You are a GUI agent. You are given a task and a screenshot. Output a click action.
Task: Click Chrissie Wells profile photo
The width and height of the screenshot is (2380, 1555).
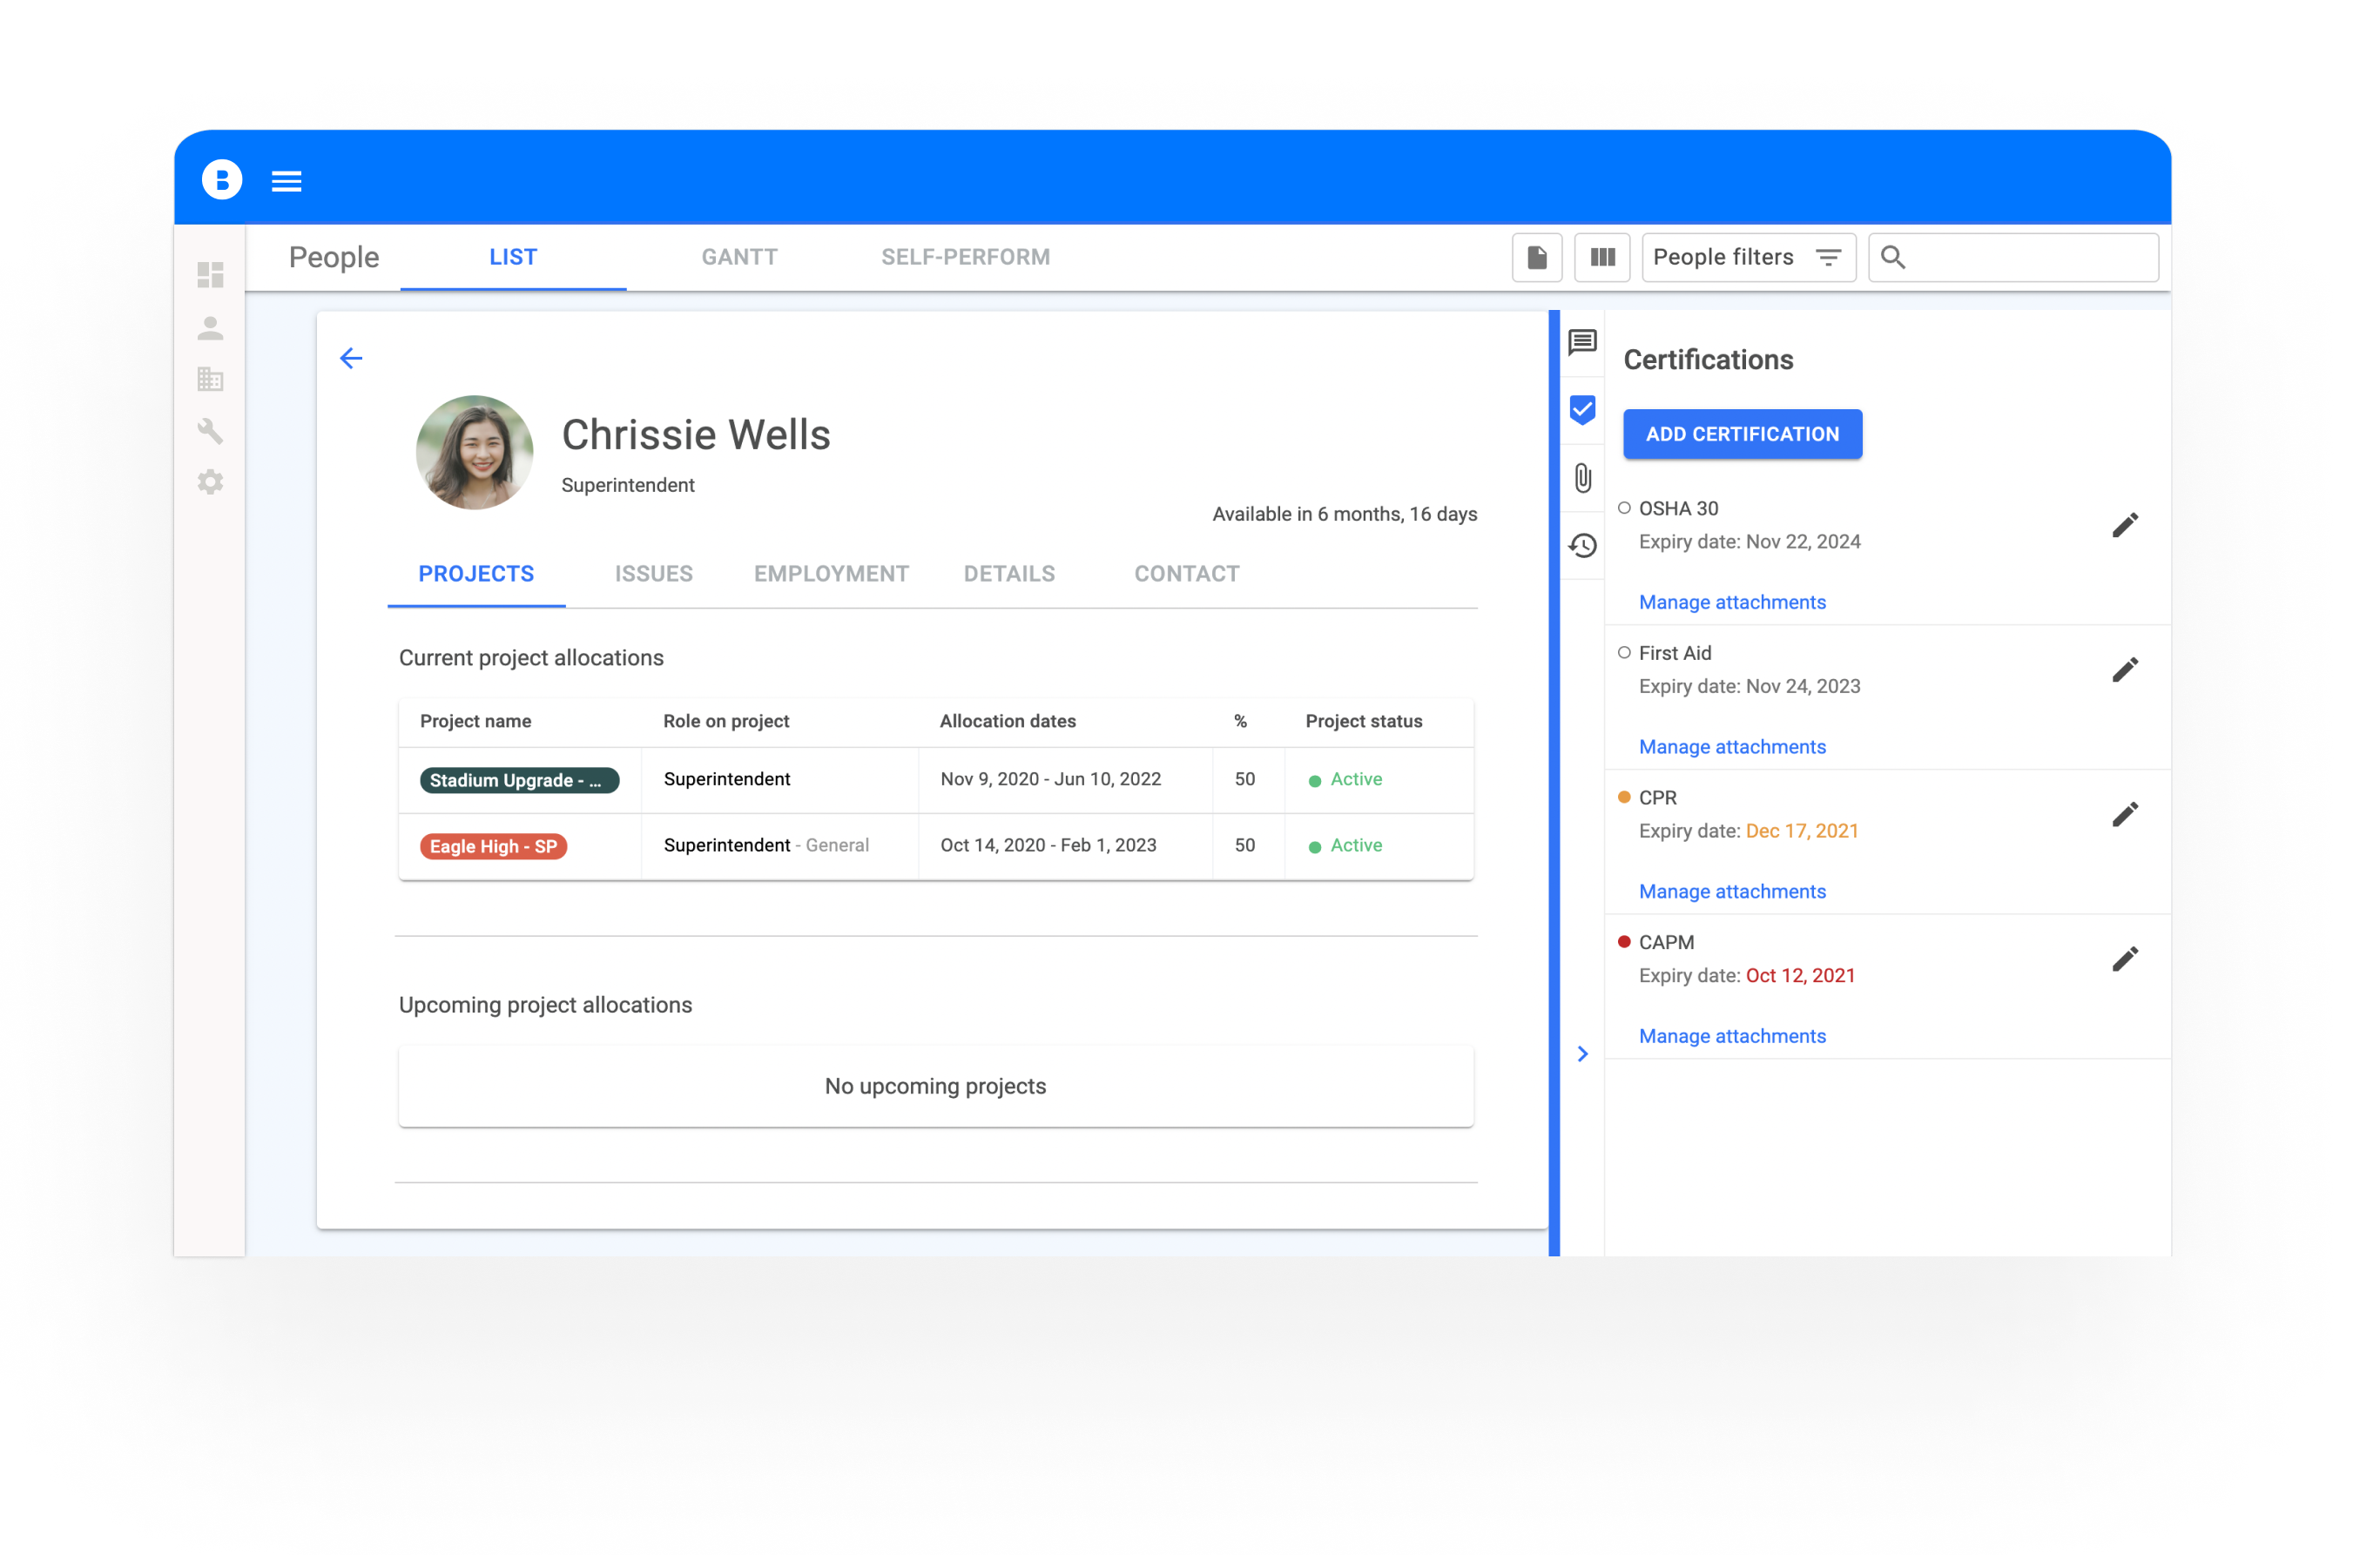(474, 452)
